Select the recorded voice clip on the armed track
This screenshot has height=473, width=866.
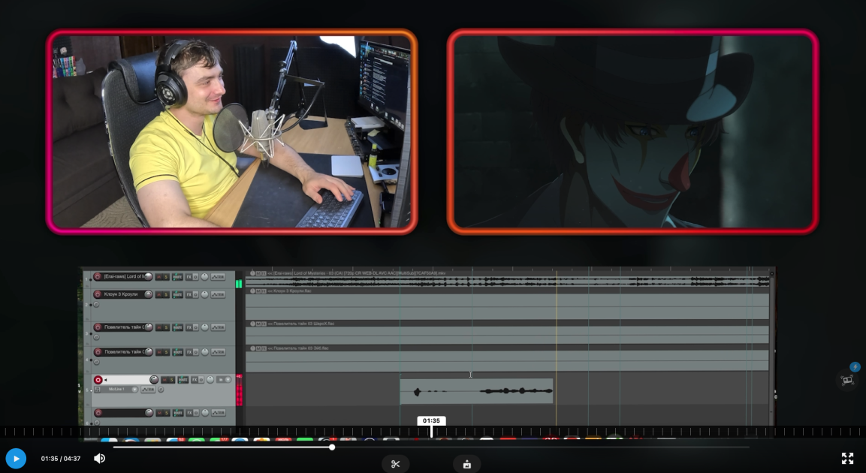pos(477,390)
